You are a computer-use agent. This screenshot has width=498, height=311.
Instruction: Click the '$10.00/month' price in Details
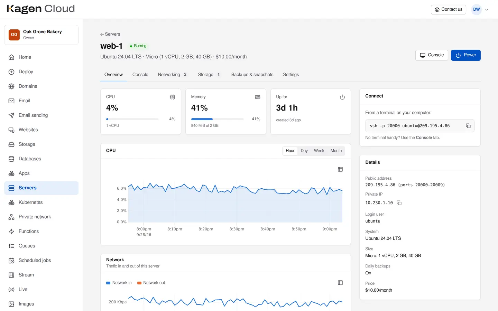point(379,290)
